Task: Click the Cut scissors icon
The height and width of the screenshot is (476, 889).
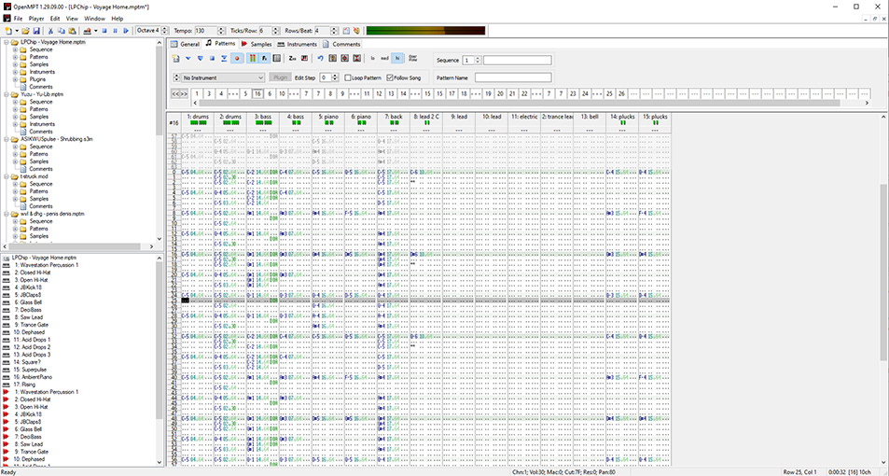Action: point(50,31)
